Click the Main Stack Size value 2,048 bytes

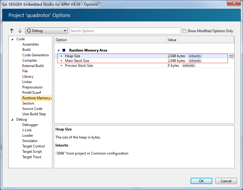(177, 61)
